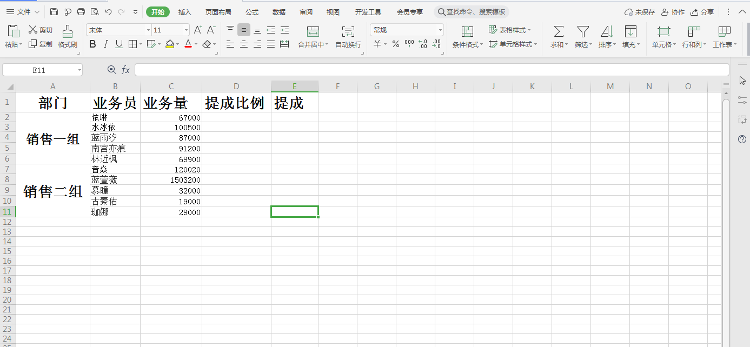Open the font size dropdown showing 11
750x347 pixels.
[x=187, y=30]
